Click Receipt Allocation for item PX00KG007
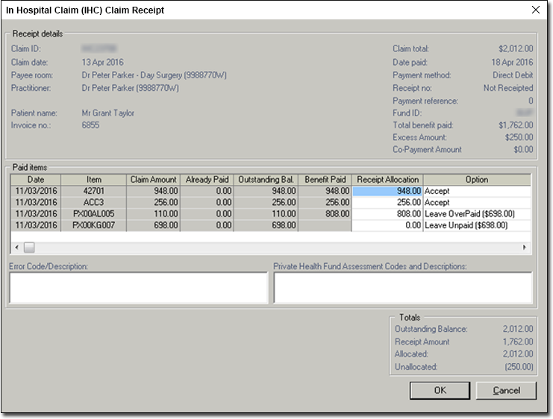Screen dimensions: 553x419 tap(387, 224)
